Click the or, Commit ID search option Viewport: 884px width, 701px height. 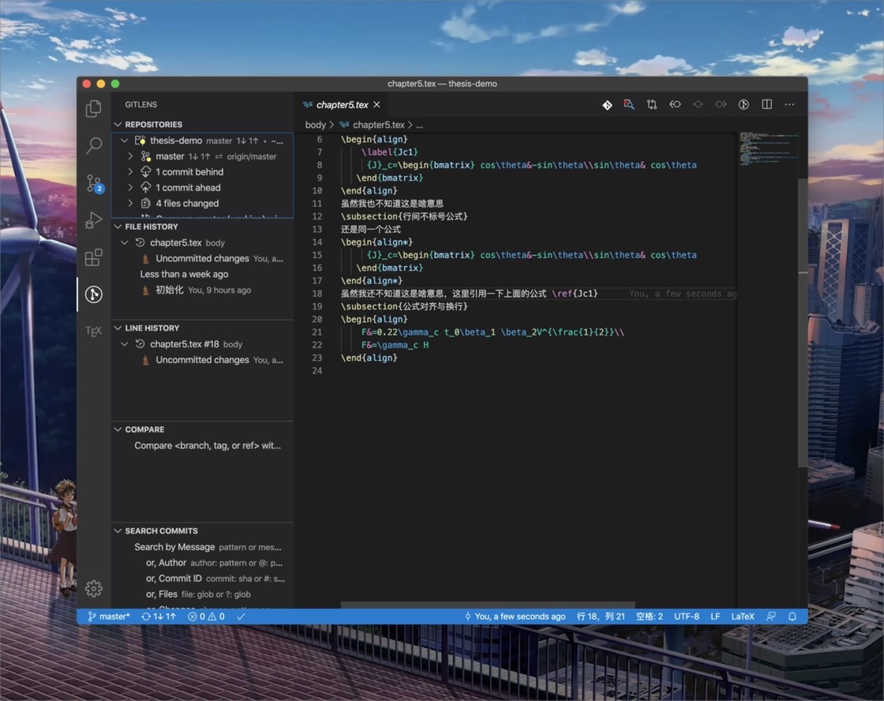coord(202,579)
